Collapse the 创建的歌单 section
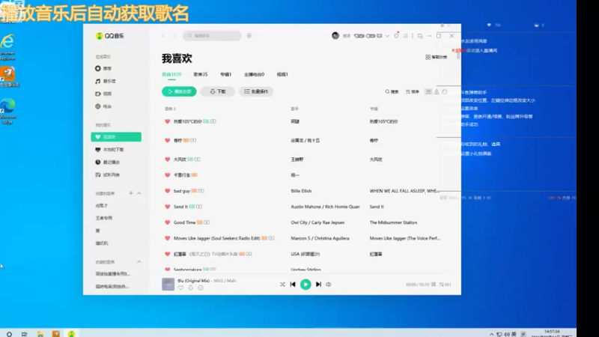This screenshot has height=337, width=599. tap(139, 193)
